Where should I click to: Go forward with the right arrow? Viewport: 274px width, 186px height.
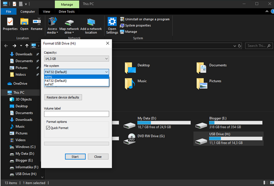click(x=15, y=46)
